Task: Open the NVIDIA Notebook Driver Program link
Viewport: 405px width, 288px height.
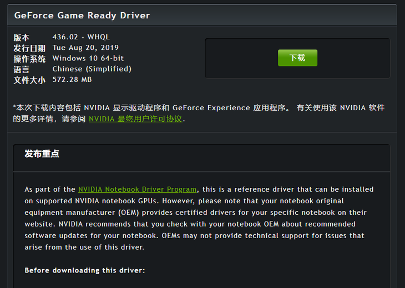Action: [x=138, y=189]
